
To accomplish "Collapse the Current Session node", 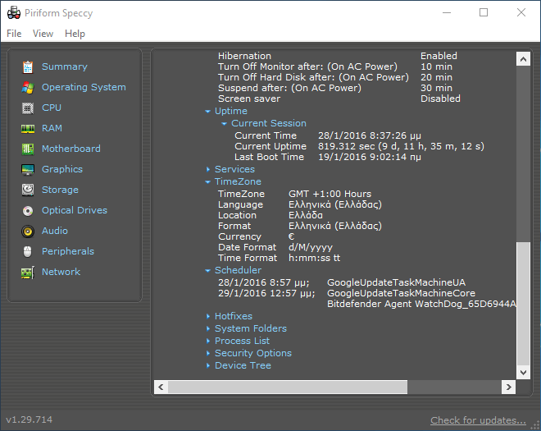I will (225, 123).
